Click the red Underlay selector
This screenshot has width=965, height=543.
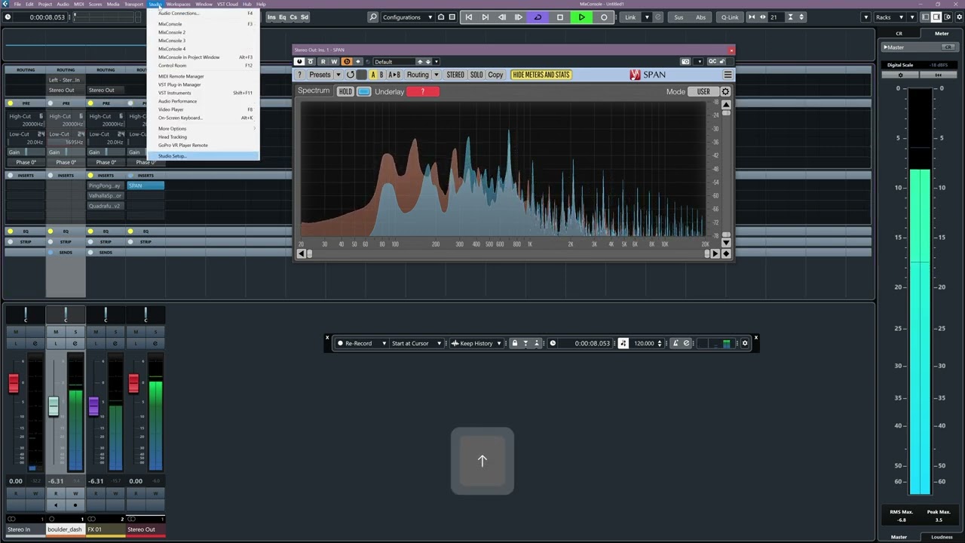(422, 91)
